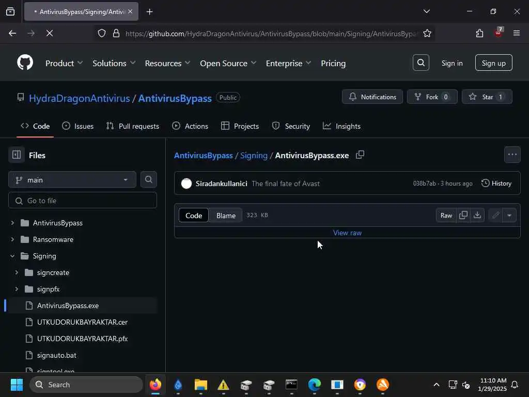Open the main branch selector dropdown
Viewport: 529px width, 397px height.
pyautogui.click(x=72, y=179)
